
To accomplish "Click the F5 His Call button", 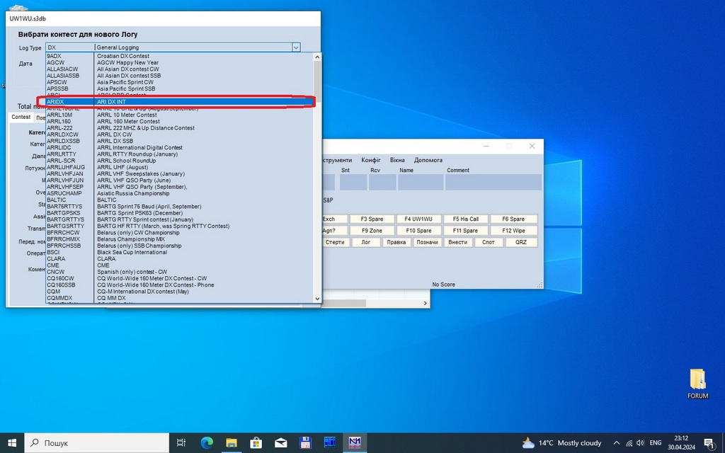I will click(466, 219).
